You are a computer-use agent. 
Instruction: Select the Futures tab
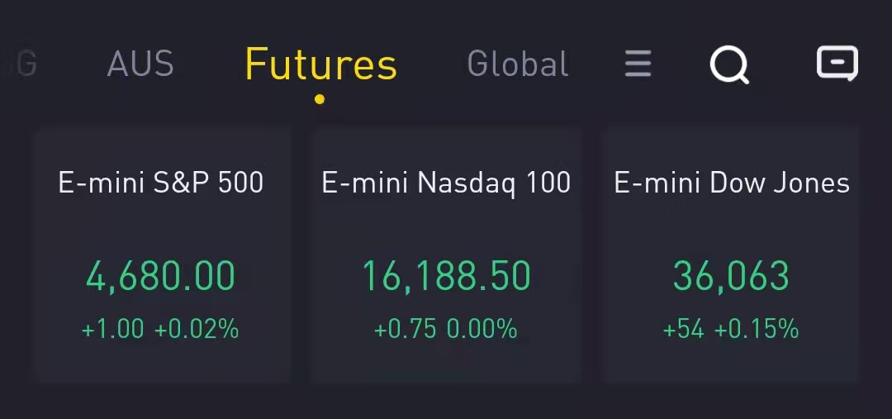tap(320, 64)
